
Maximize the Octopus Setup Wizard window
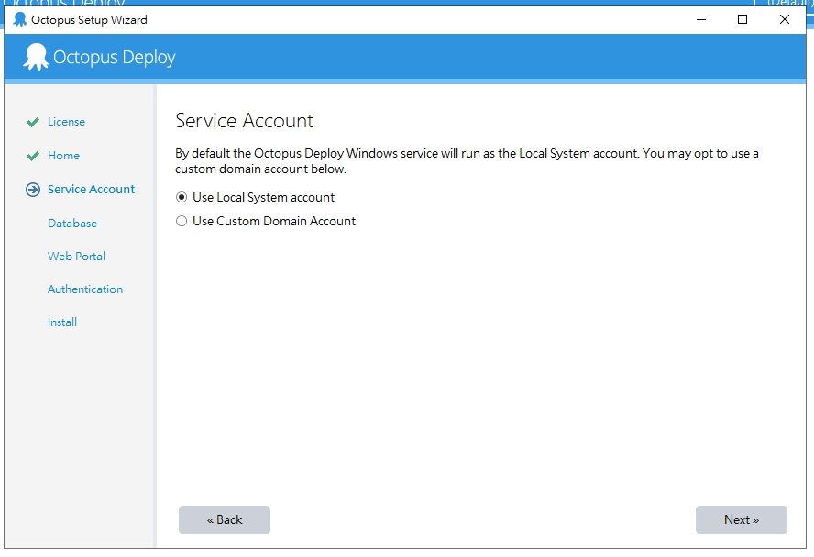[742, 20]
